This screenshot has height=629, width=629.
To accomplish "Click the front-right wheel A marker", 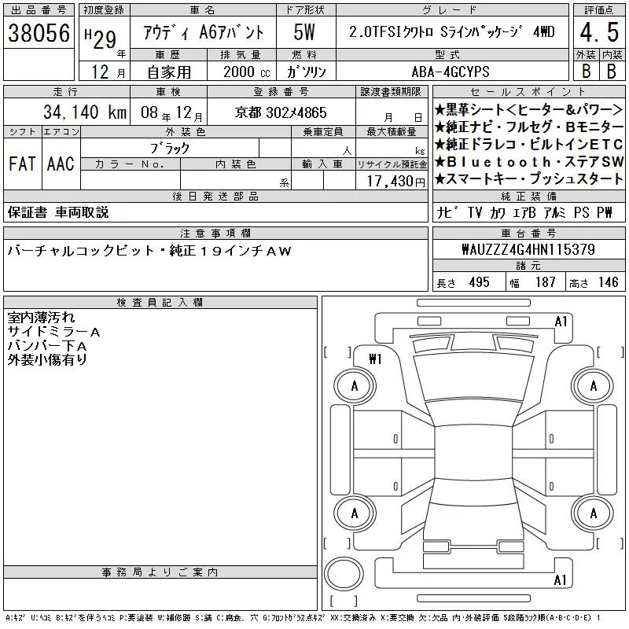I will pyautogui.click(x=594, y=386).
